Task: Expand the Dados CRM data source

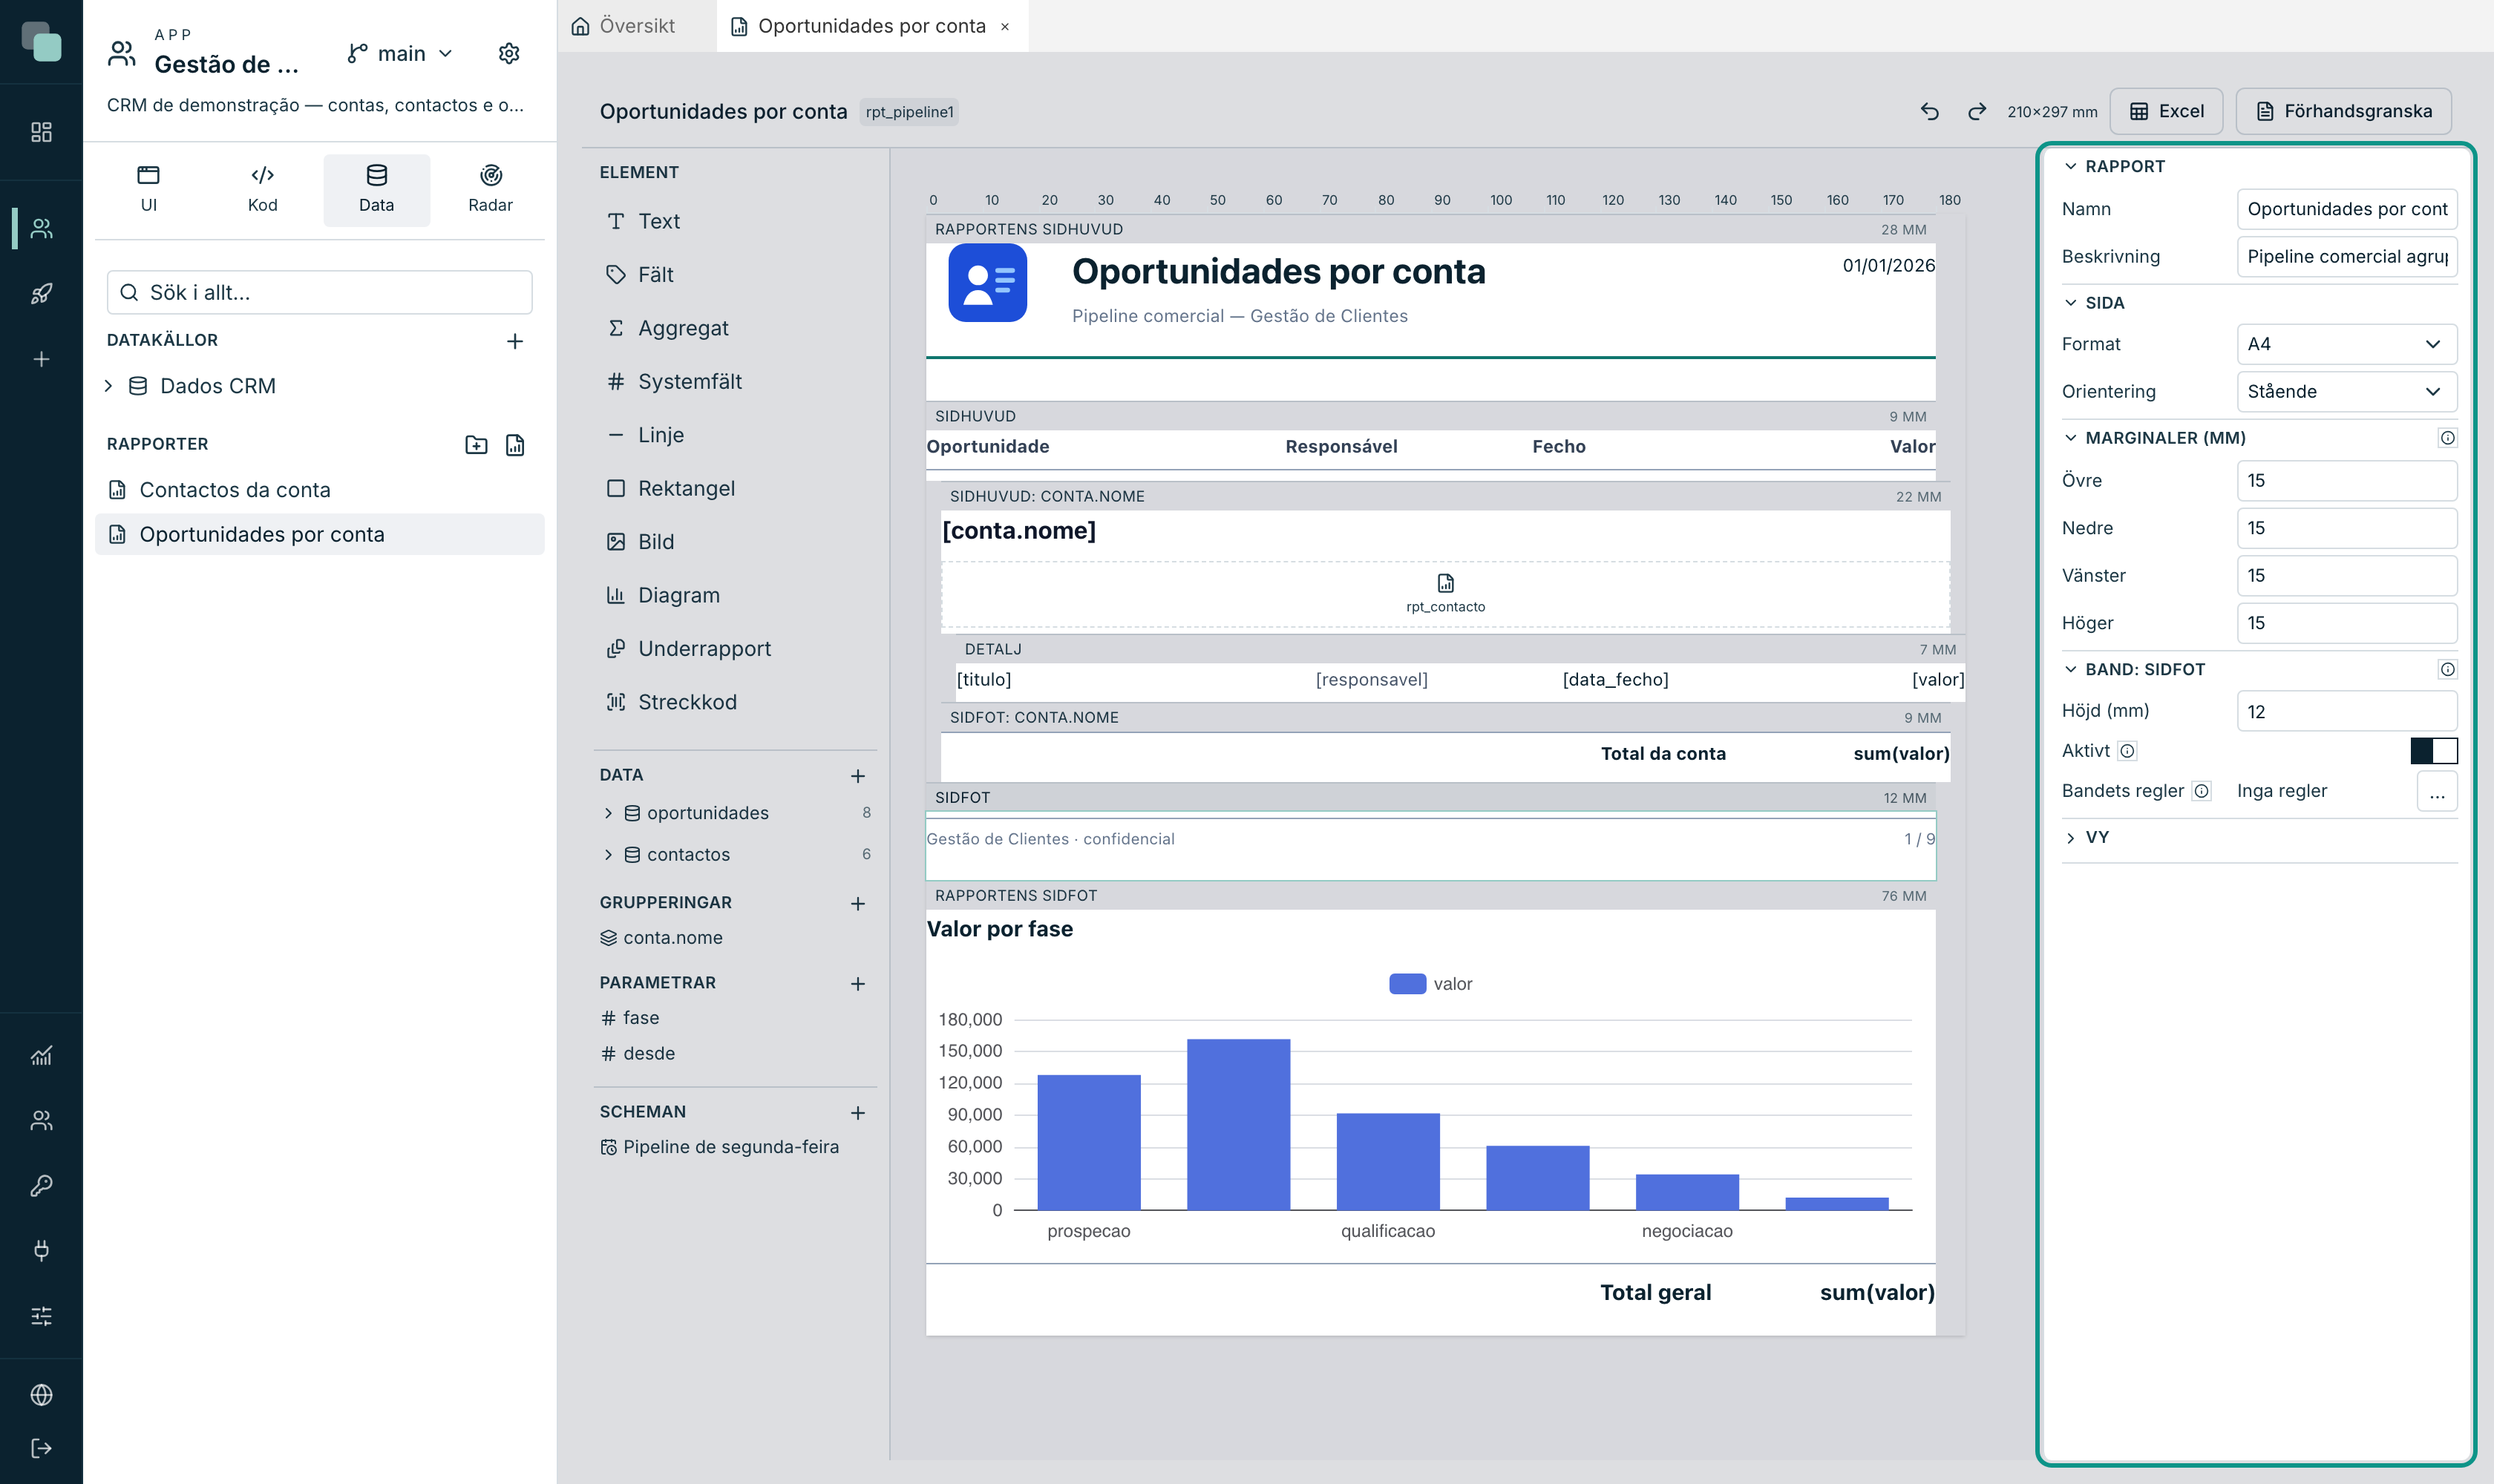Action: tap(108, 386)
